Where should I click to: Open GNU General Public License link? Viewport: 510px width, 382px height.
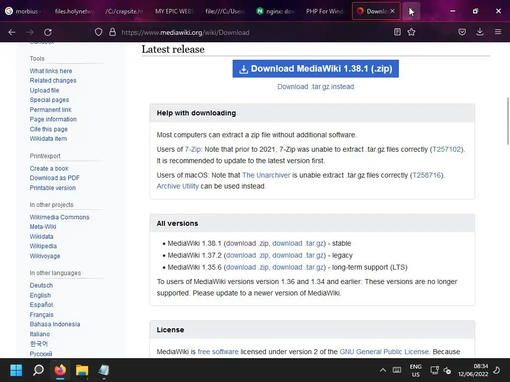click(x=384, y=352)
